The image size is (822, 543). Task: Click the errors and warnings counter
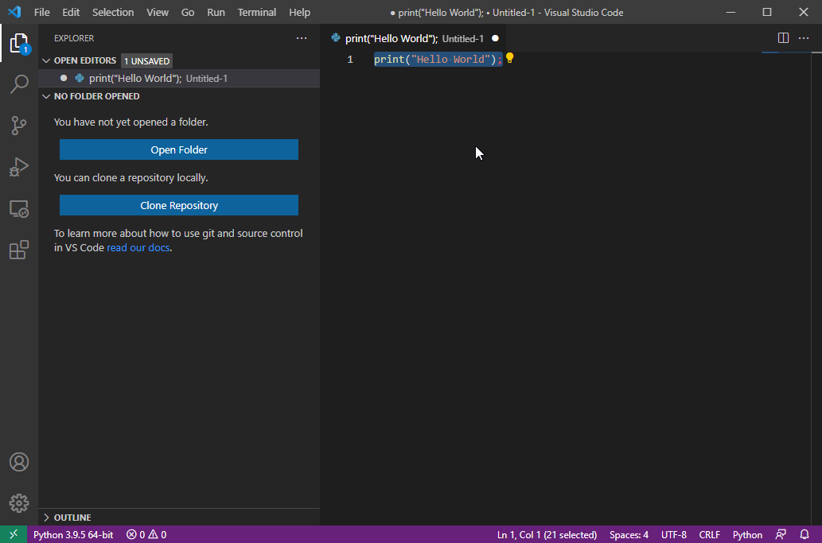click(x=146, y=534)
